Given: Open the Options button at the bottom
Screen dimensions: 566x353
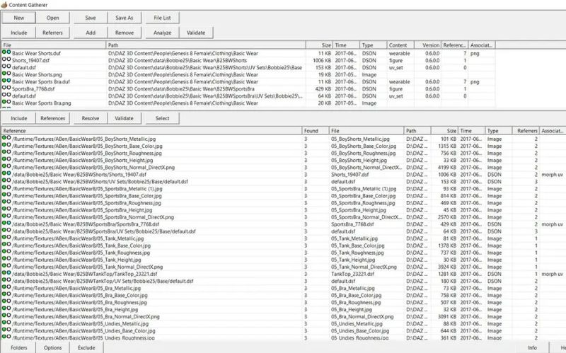Looking at the screenshot, I should (52, 347).
